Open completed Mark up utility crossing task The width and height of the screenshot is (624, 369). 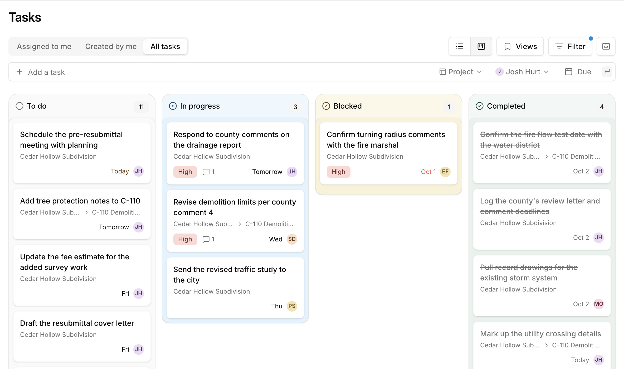point(542,345)
